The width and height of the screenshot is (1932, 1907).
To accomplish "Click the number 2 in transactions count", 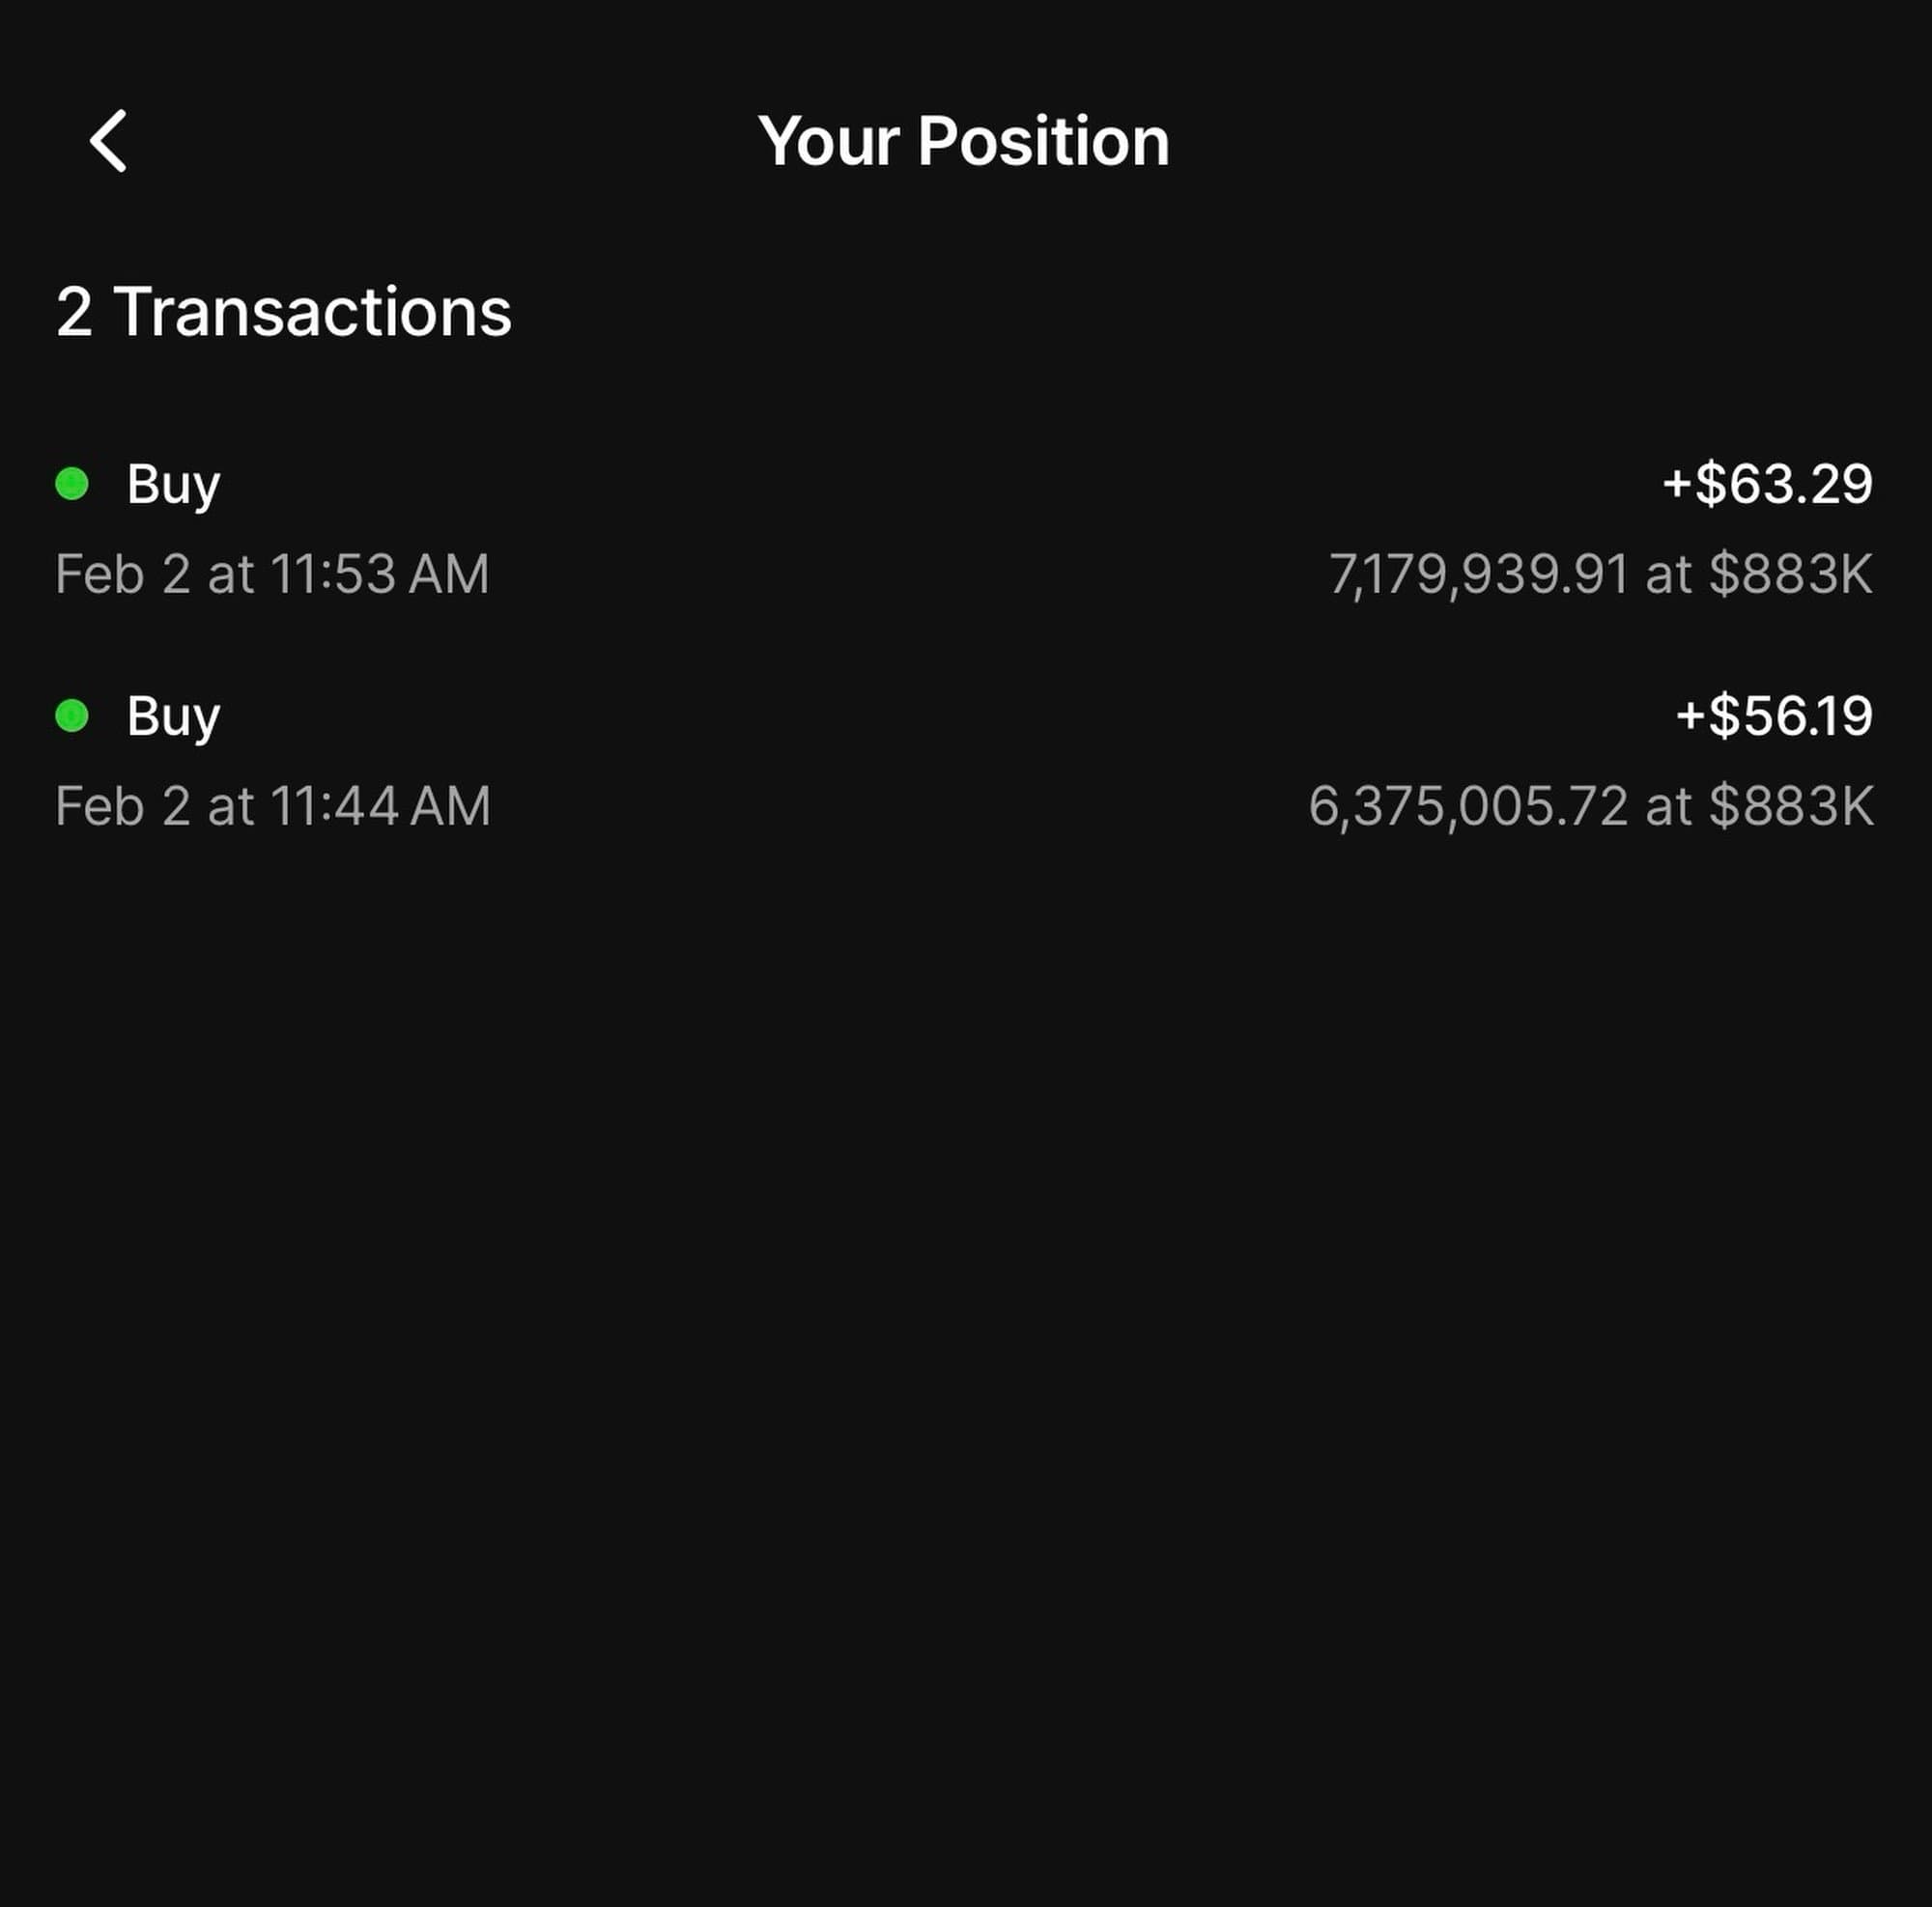I will [74, 312].
